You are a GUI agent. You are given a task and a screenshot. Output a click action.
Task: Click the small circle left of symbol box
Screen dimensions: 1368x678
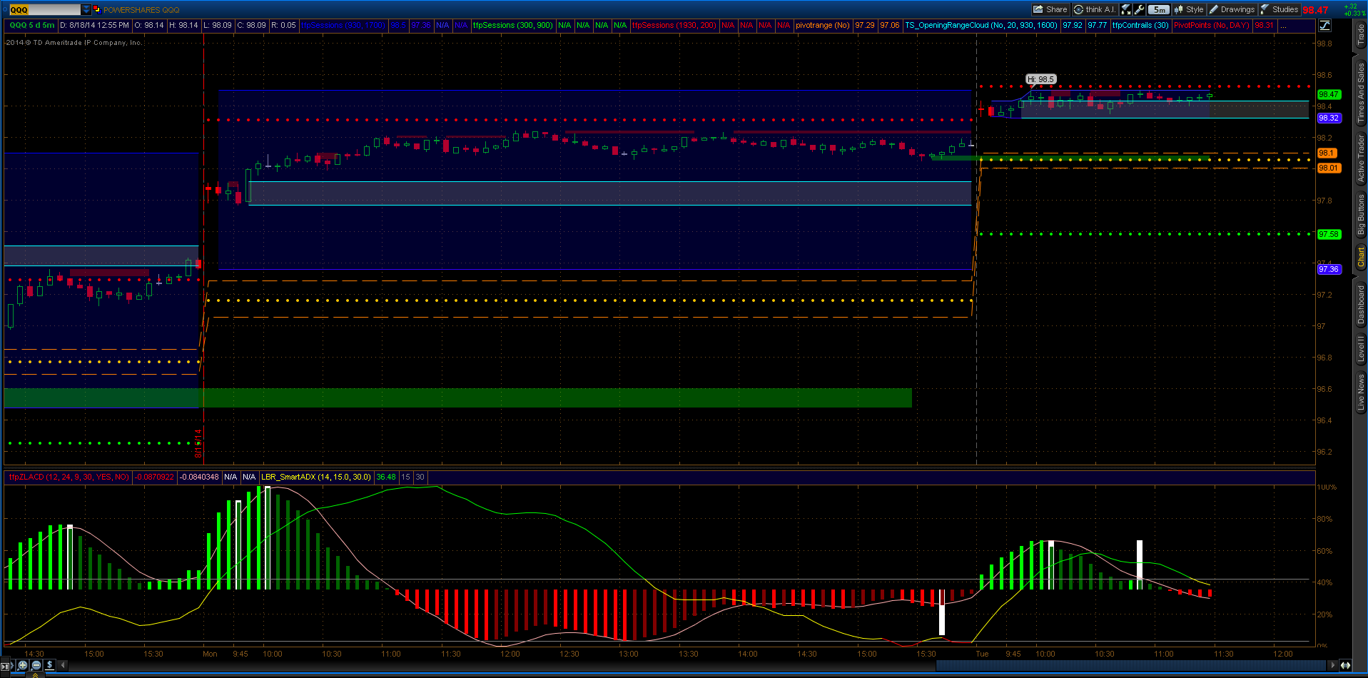[4, 9]
